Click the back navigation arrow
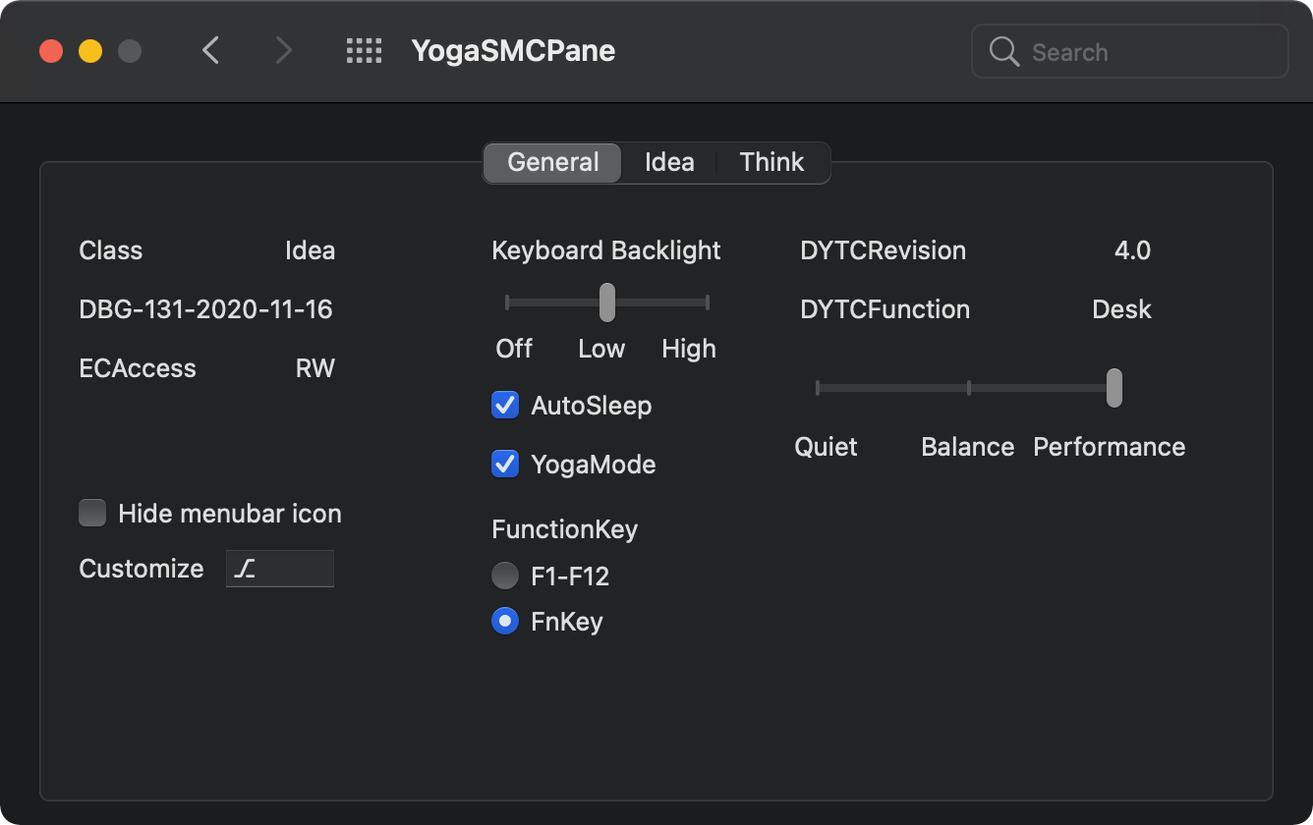The image size is (1313, 825). click(210, 51)
